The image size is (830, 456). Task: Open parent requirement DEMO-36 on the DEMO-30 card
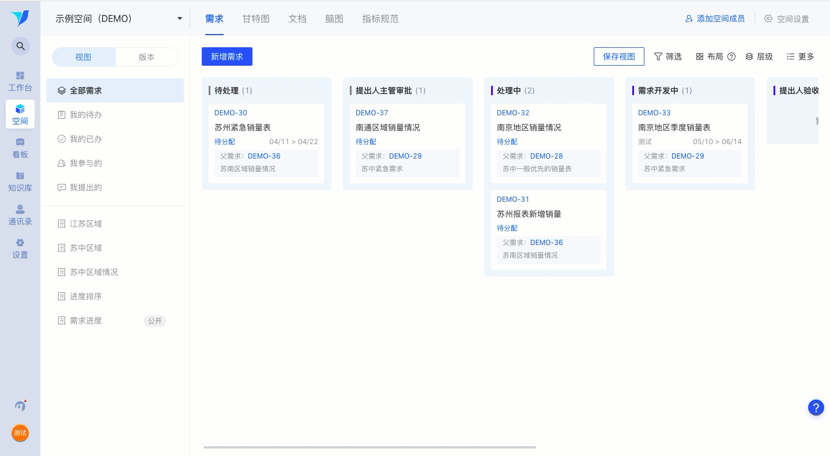pyautogui.click(x=264, y=156)
